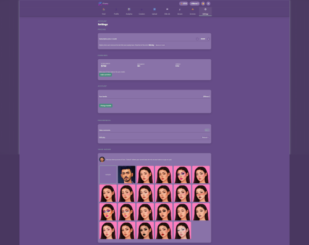Decrease subscription price with minus button
Viewport: 309px width, 245px height.
(x=197, y=39)
